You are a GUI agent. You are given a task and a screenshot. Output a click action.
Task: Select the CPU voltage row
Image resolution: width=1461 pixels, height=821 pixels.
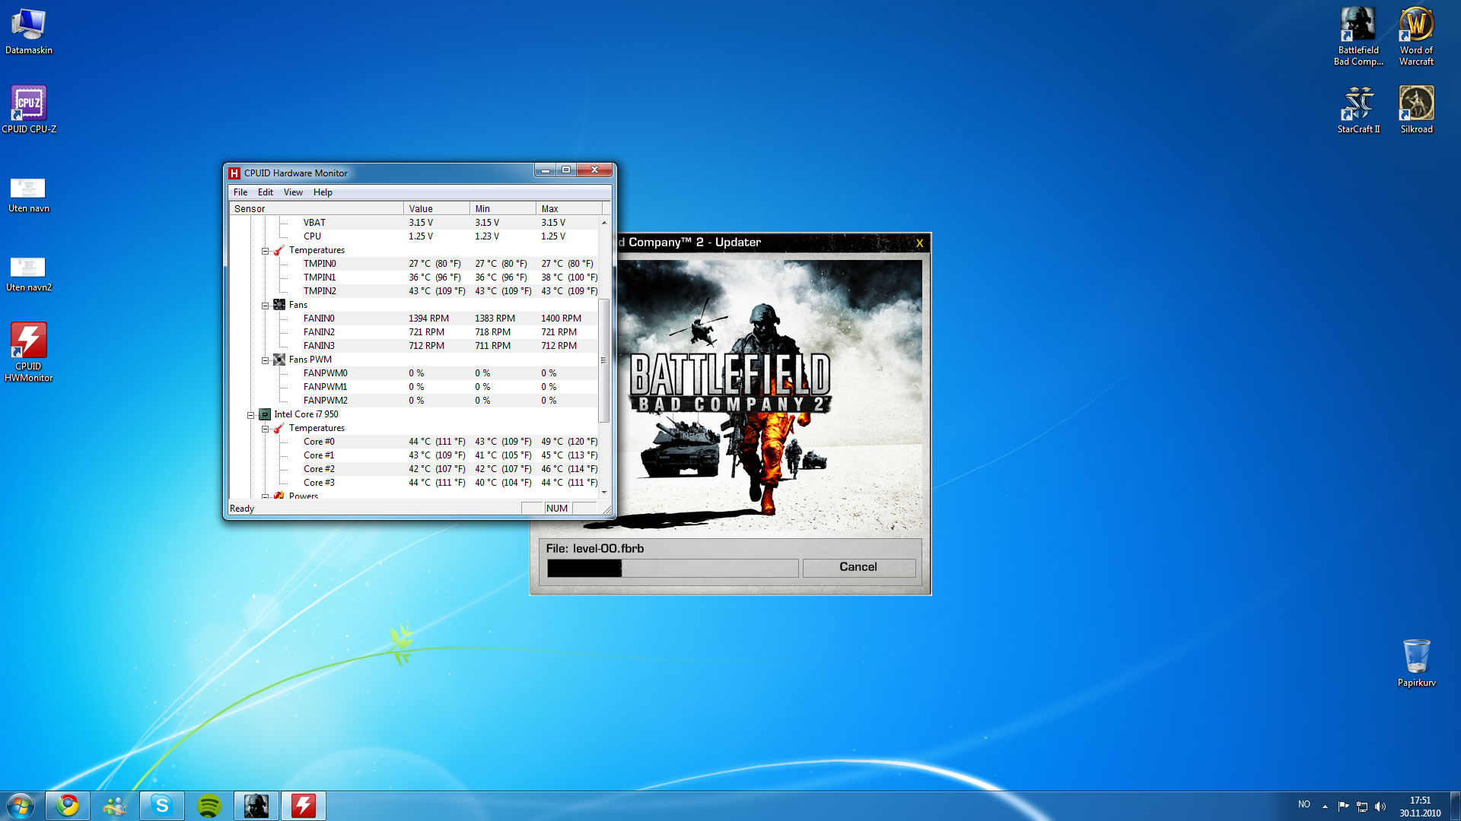[x=414, y=236]
